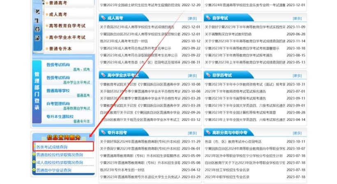Click the yellow bullet beside 普通高中毕业证查询
Viewport: 337px width, 184px height.
[34, 170]
